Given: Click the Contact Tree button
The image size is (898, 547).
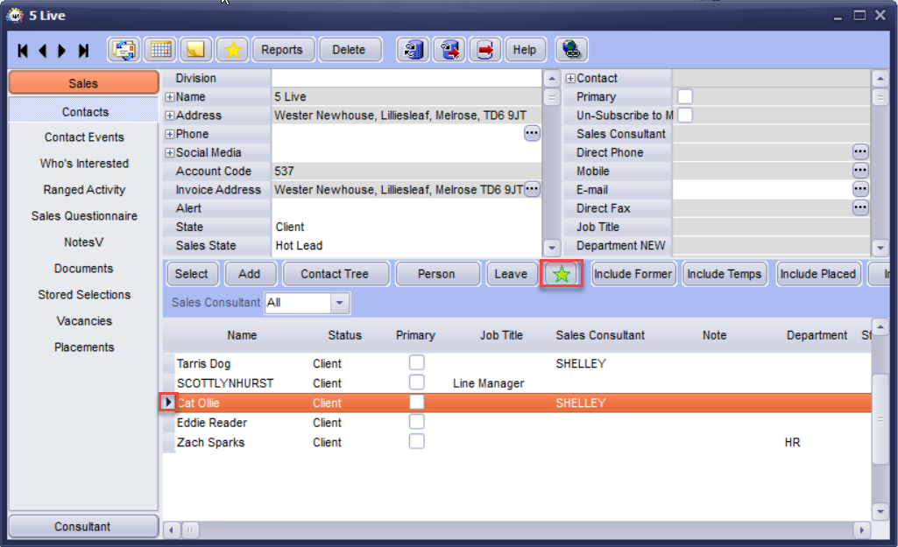Looking at the screenshot, I should click(335, 274).
